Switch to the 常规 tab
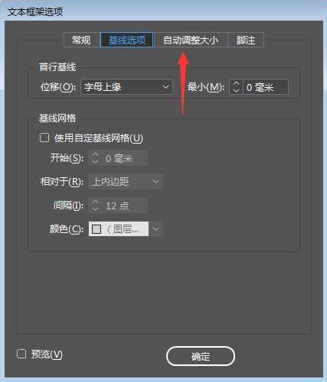 pyautogui.click(x=81, y=40)
